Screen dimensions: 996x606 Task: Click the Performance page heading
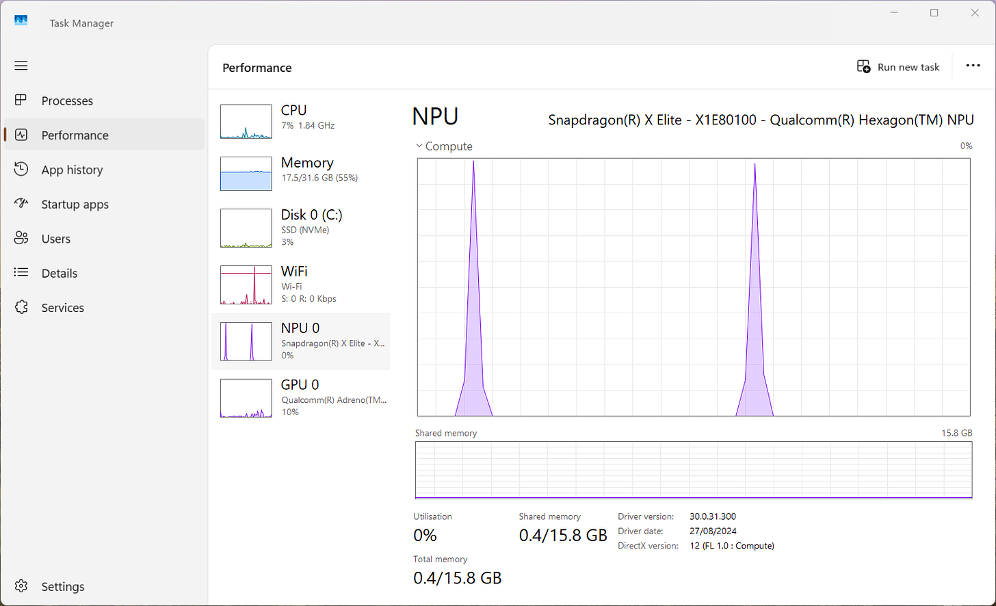point(257,68)
